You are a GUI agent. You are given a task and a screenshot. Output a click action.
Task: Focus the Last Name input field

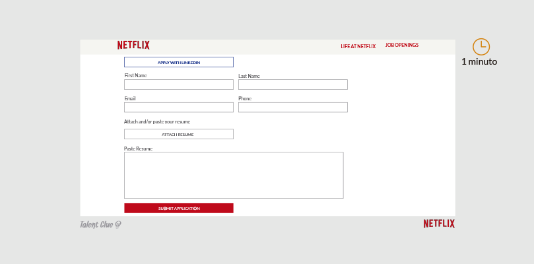[x=293, y=84]
